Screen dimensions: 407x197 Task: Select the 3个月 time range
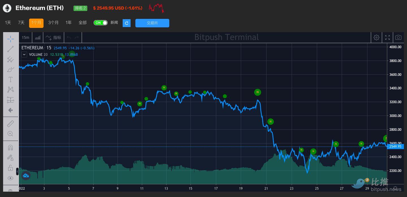53,23
